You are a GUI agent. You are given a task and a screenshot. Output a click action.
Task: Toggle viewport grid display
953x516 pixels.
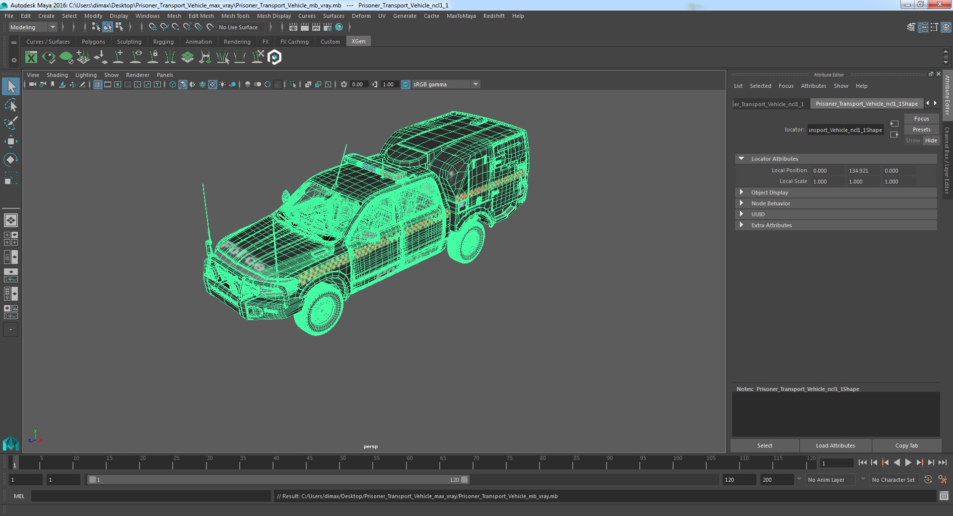pyautogui.click(x=98, y=84)
